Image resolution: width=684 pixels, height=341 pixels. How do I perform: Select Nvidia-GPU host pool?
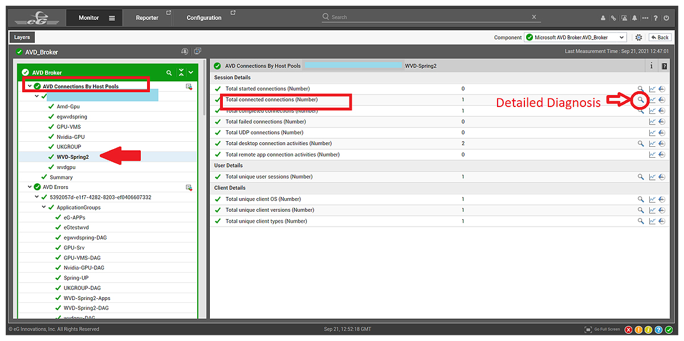click(x=71, y=137)
